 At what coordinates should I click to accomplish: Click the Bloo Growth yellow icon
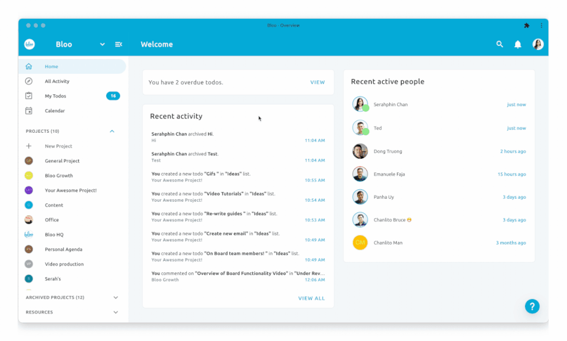pos(28,176)
